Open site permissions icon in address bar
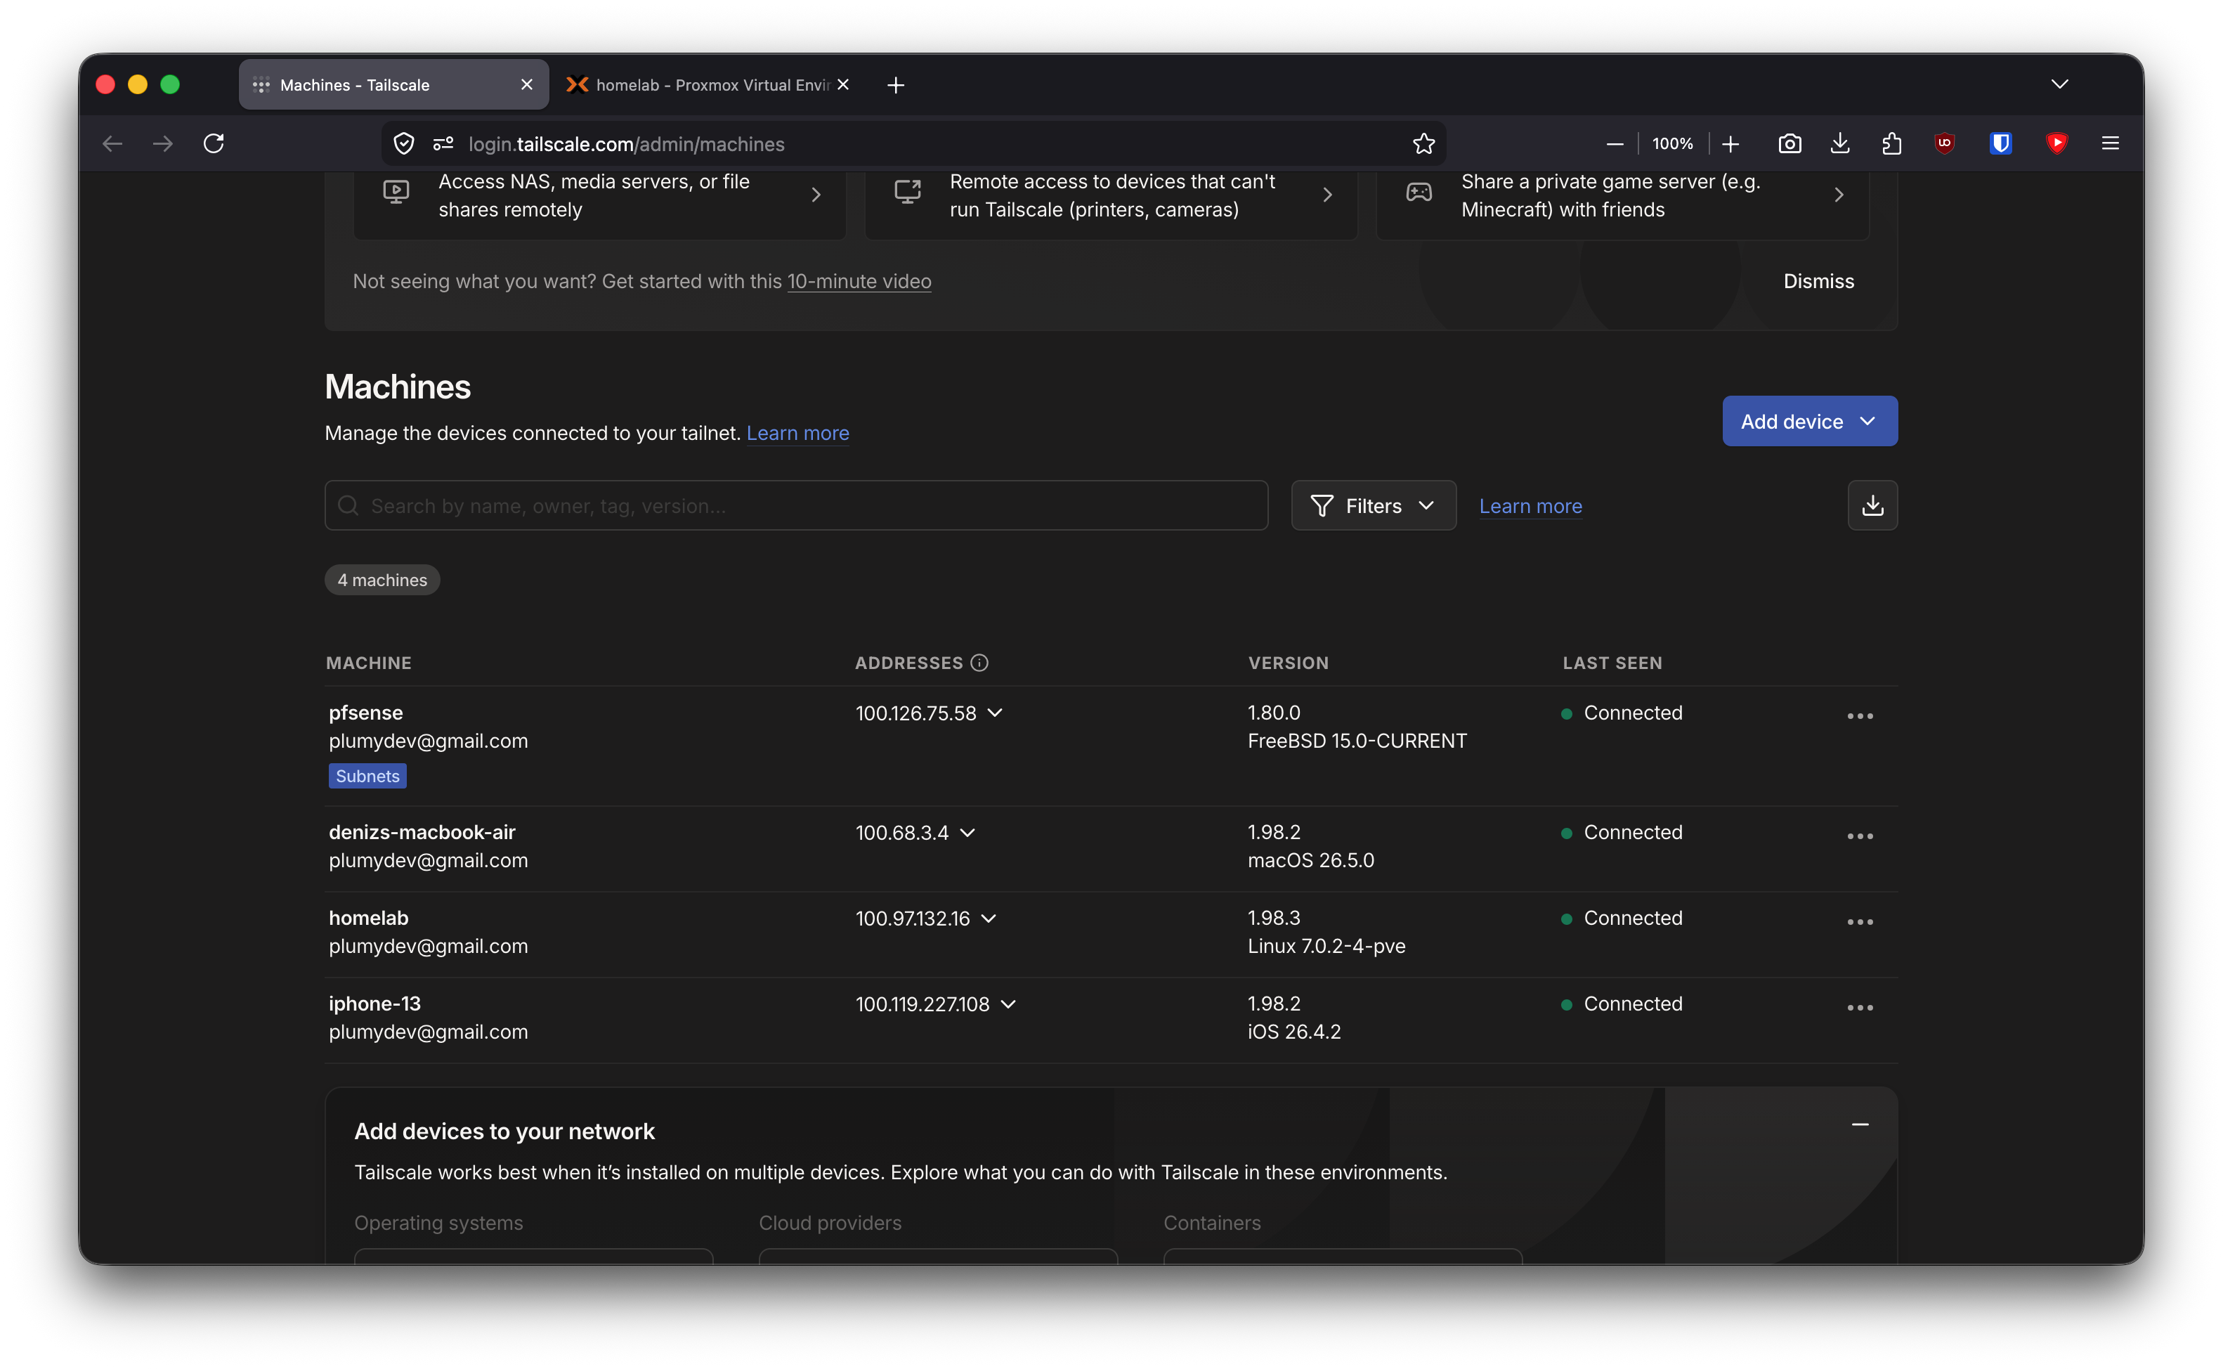 point(443,143)
